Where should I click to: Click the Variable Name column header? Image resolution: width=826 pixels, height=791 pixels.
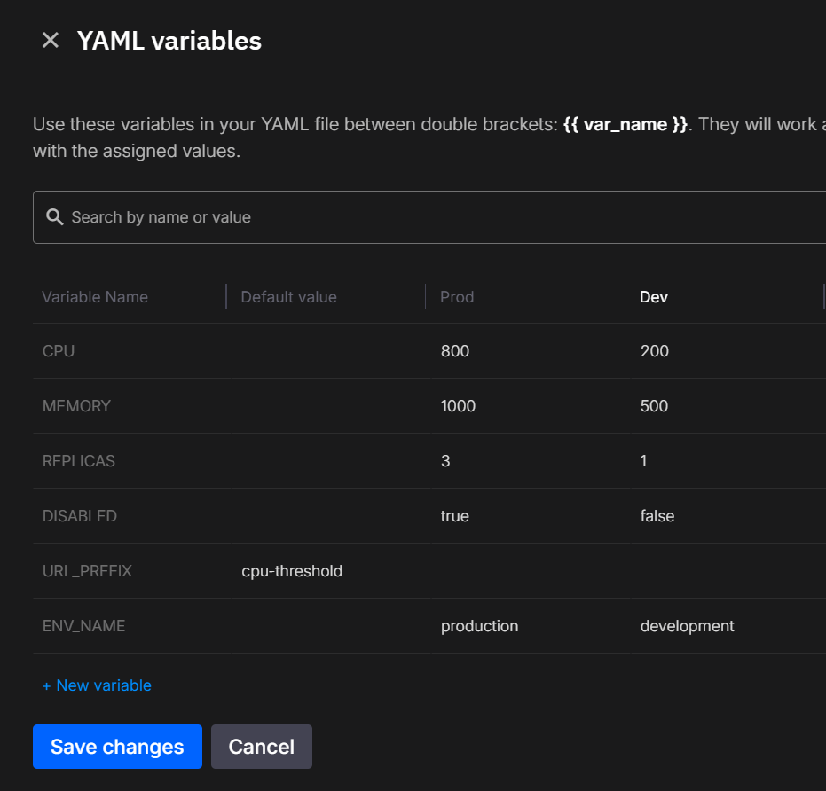(95, 297)
